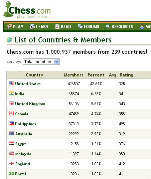Viewport: 151px width, 179px height.
Task: Click the Egypt flag icon
Action: click(x=11, y=144)
